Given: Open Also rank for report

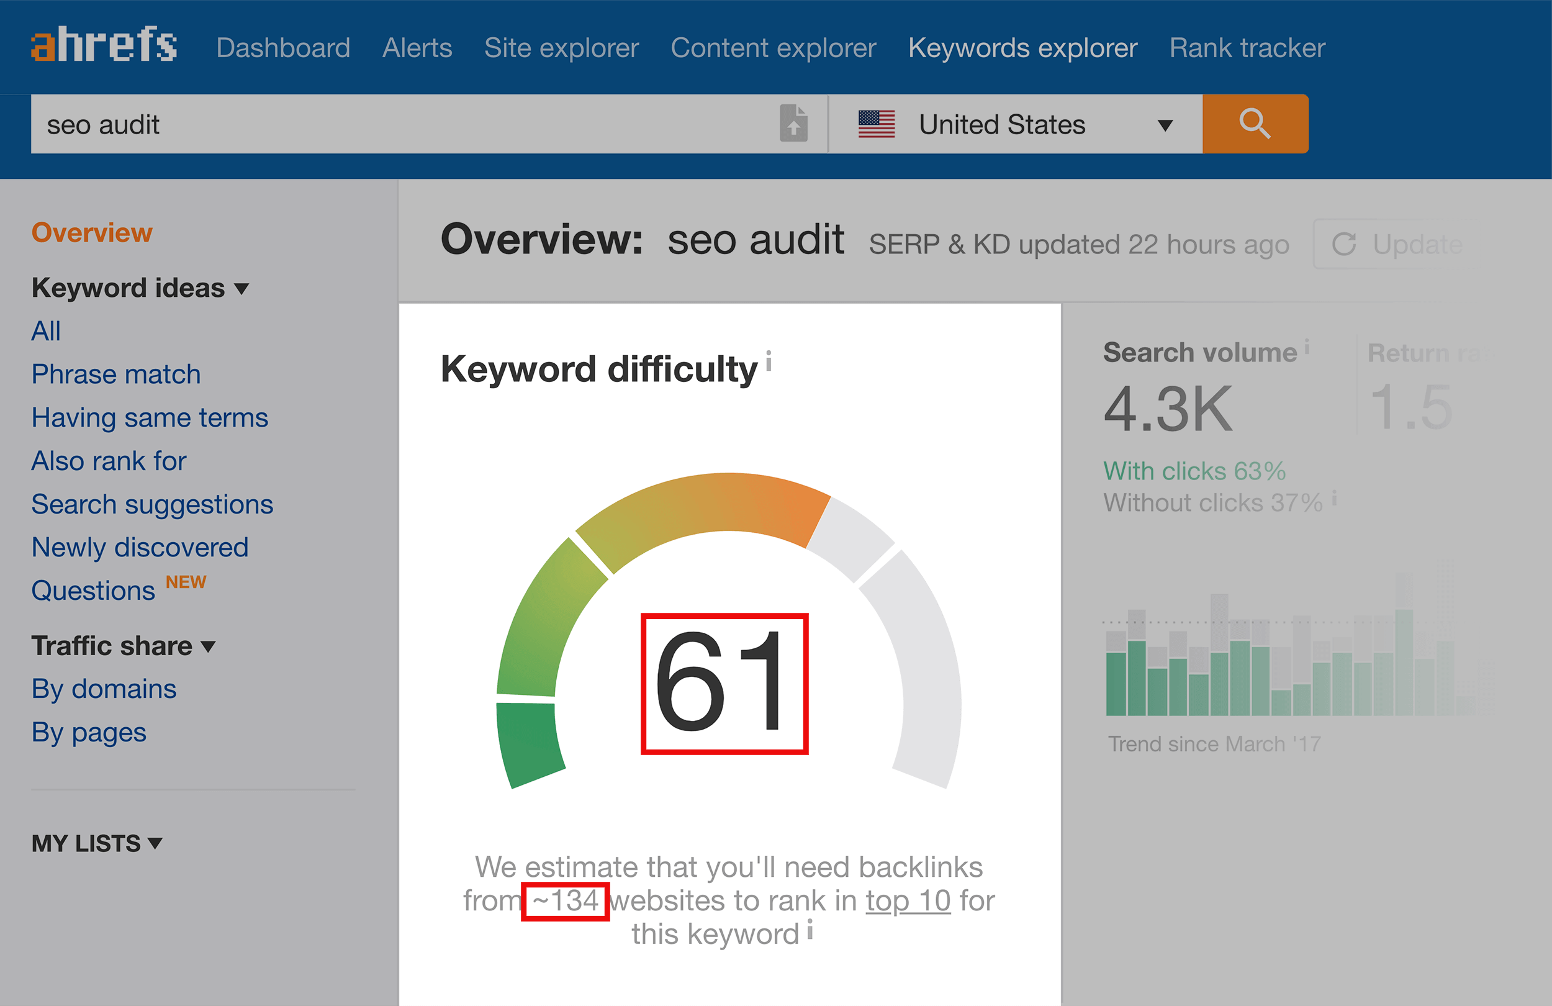Looking at the screenshot, I should [109, 461].
